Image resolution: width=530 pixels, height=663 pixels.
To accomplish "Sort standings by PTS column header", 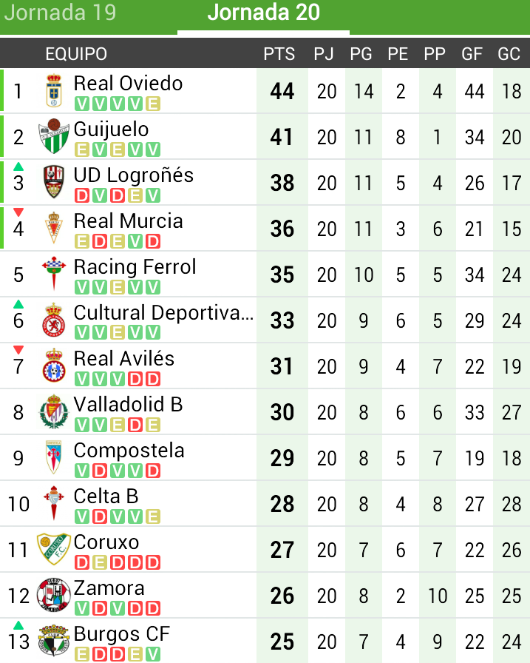I will tap(279, 54).
